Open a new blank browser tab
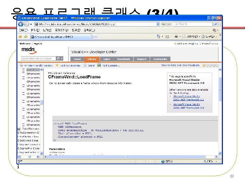 point(95,37)
